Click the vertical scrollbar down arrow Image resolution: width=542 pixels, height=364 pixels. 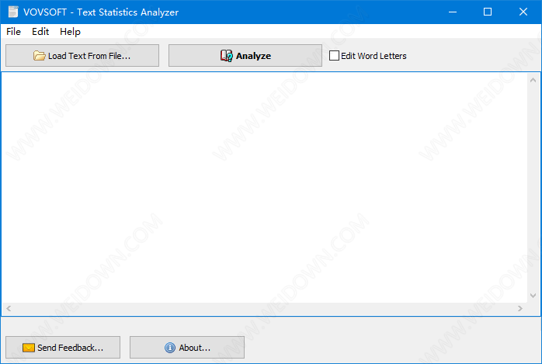pyautogui.click(x=533, y=296)
